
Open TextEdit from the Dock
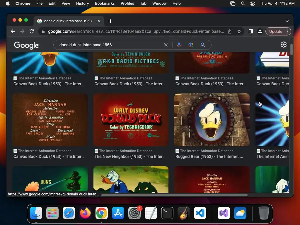151,213
